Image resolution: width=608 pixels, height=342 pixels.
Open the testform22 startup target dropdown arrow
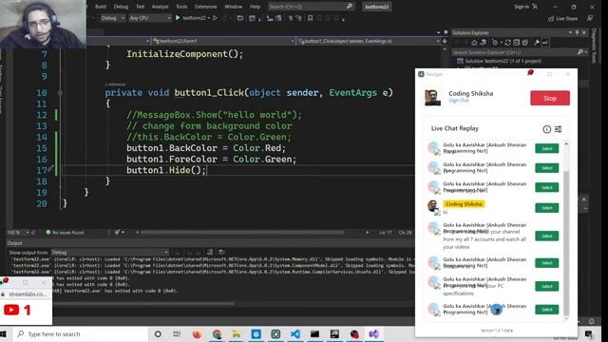209,18
